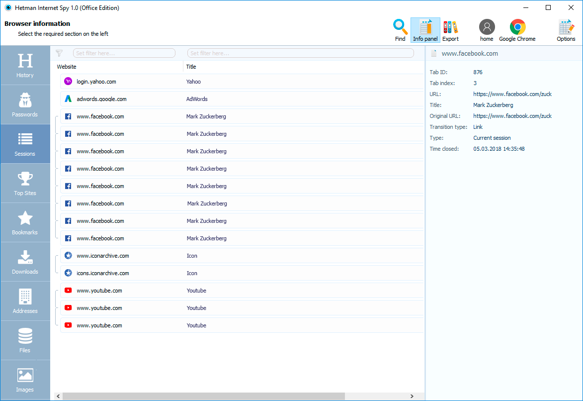Click the AdWords favicon in the list
583x401 pixels.
[68, 99]
